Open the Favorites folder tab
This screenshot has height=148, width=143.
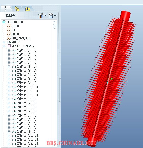point(27,9)
